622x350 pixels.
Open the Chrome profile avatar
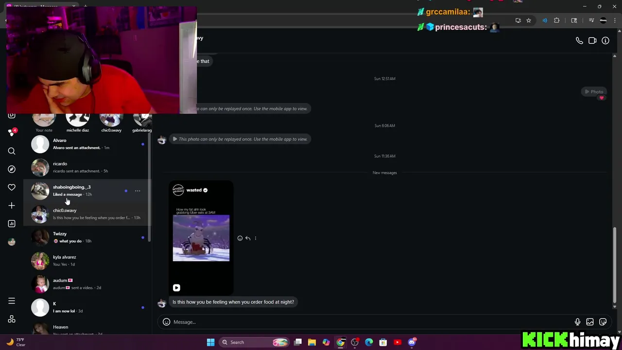tap(603, 20)
